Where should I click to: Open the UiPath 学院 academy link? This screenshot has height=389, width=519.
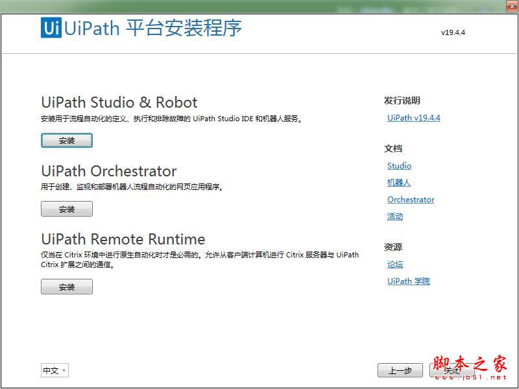(409, 281)
